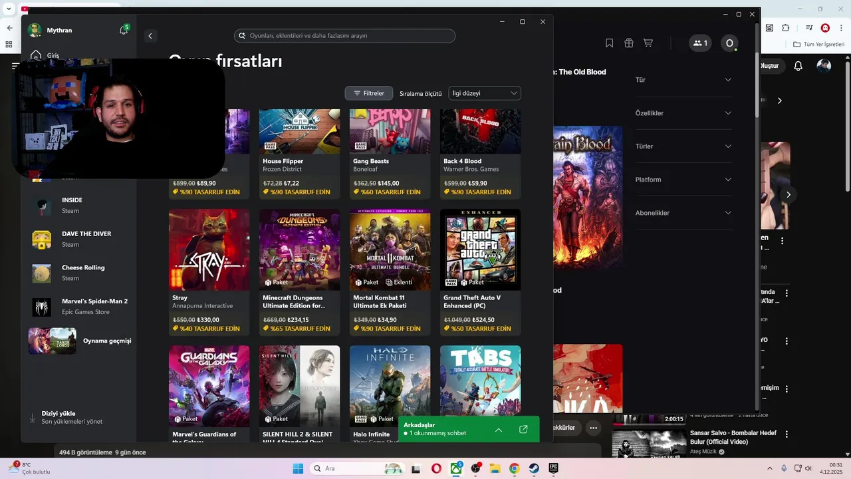This screenshot has width=851, height=479.
Task: Open Chrome three-dot menu
Action: (x=842, y=28)
